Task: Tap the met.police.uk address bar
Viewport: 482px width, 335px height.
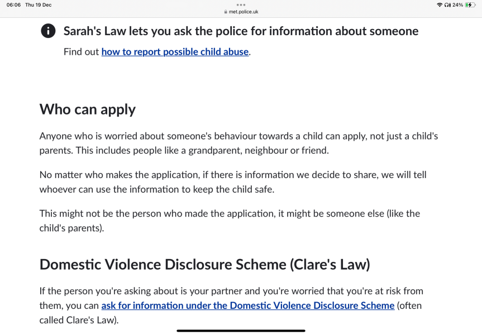Action: coord(241,12)
